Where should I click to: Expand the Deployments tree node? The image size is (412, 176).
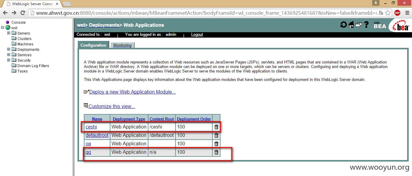tap(8, 49)
